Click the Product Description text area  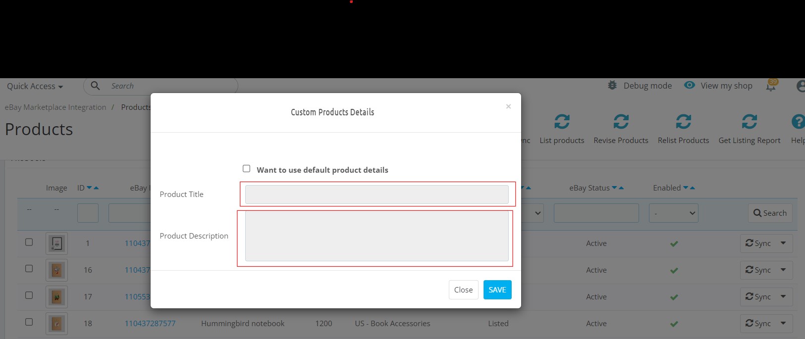376,237
